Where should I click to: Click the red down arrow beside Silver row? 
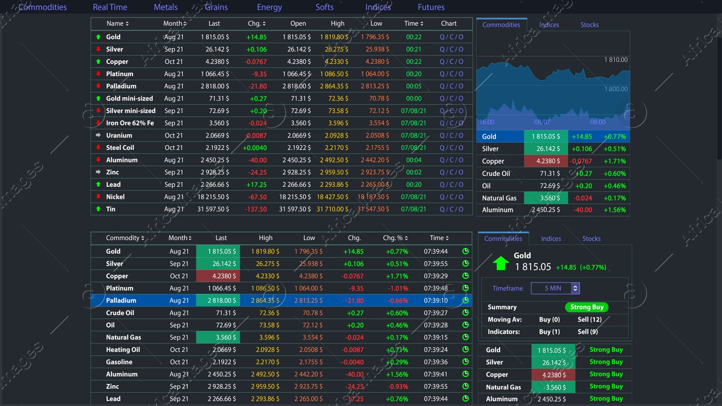click(98, 49)
